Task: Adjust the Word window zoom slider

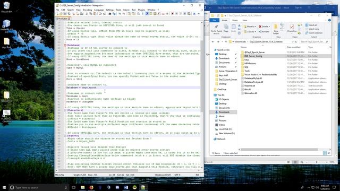Action: [x=317, y=162]
